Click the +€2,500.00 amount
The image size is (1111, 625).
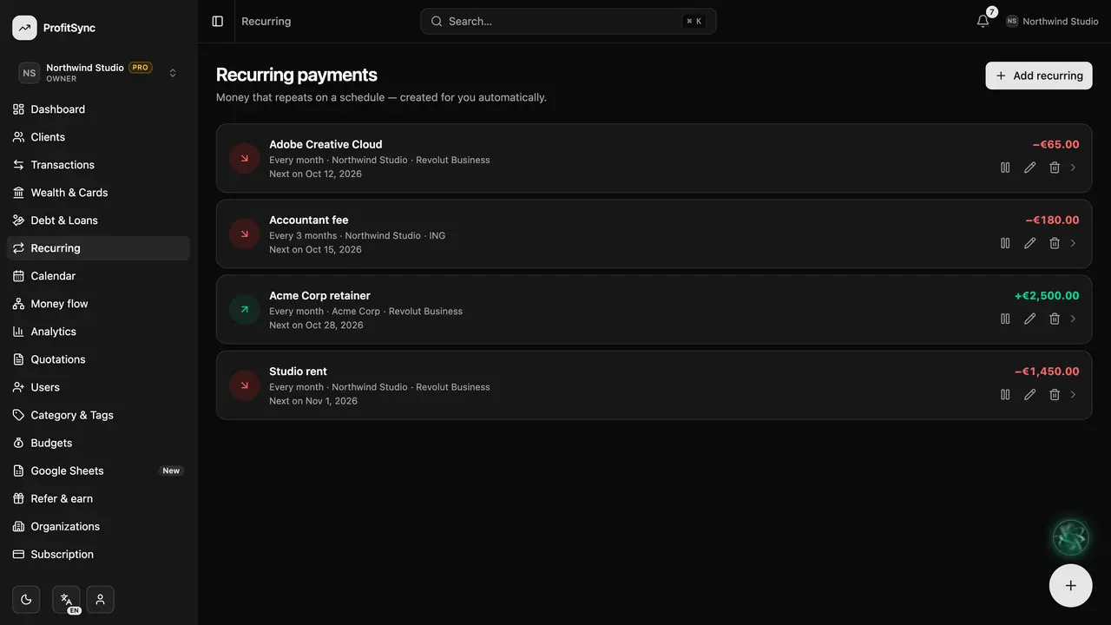coord(1047,295)
